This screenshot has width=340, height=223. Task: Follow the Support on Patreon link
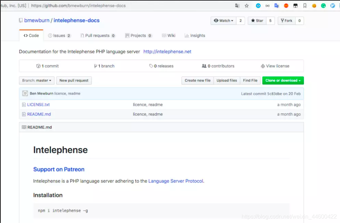(x=59, y=170)
